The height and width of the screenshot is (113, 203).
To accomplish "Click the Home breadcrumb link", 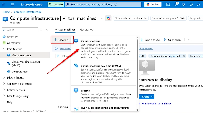I will pyautogui.click(x=6, y=12).
